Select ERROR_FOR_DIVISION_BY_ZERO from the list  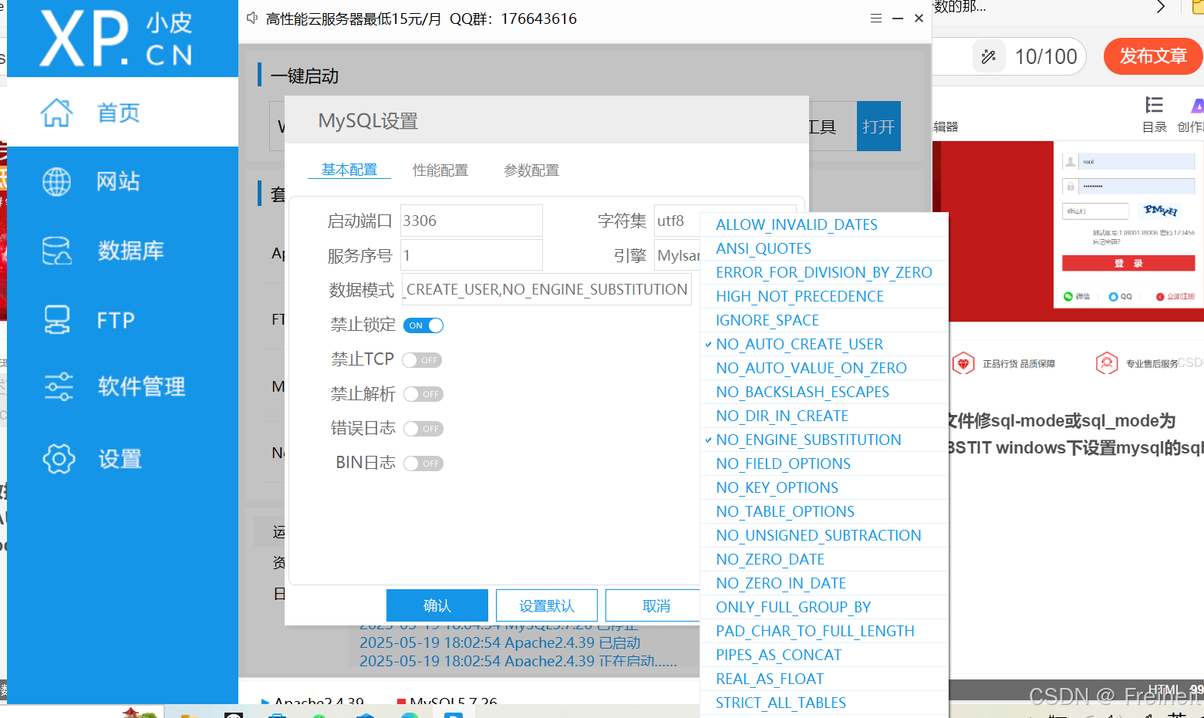pyautogui.click(x=824, y=272)
